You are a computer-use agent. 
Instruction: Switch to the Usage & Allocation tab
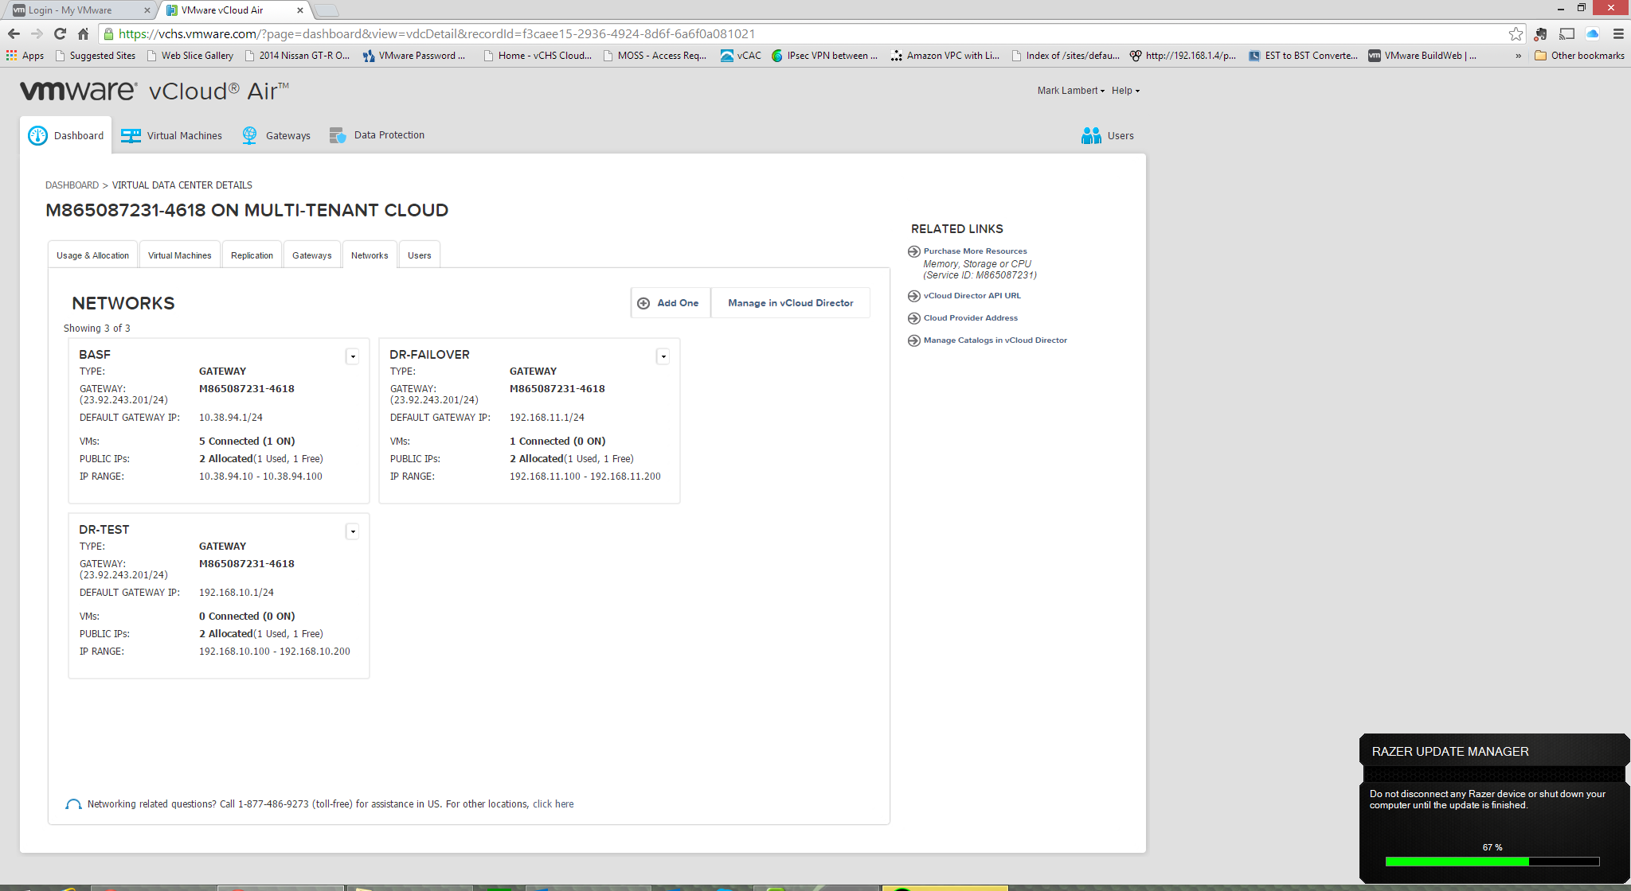tap(92, 255)
